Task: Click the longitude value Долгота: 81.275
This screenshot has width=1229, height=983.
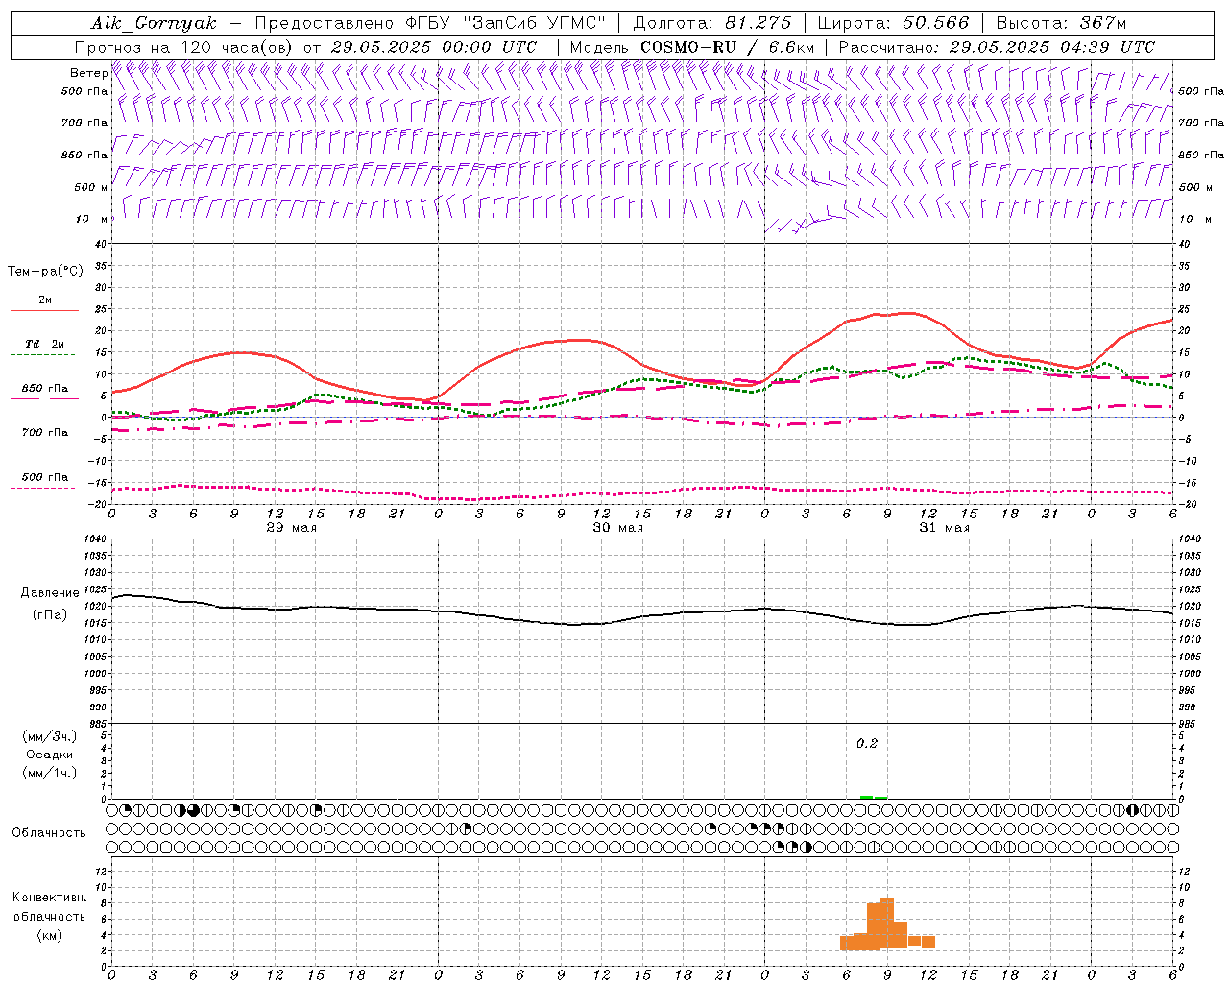Action: 712,23
